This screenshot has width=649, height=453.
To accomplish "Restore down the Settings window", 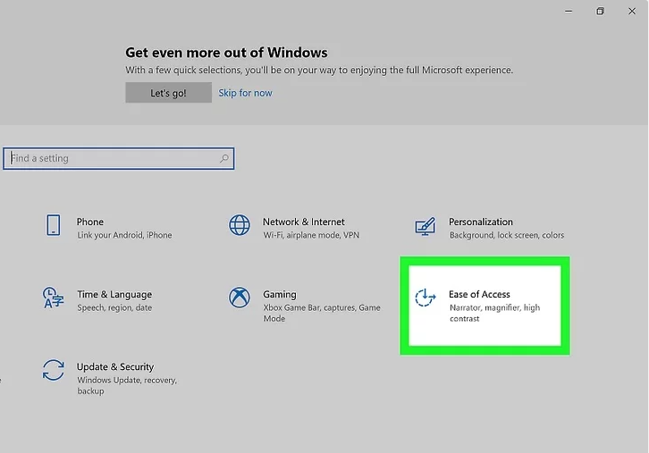I will (600, 12).
